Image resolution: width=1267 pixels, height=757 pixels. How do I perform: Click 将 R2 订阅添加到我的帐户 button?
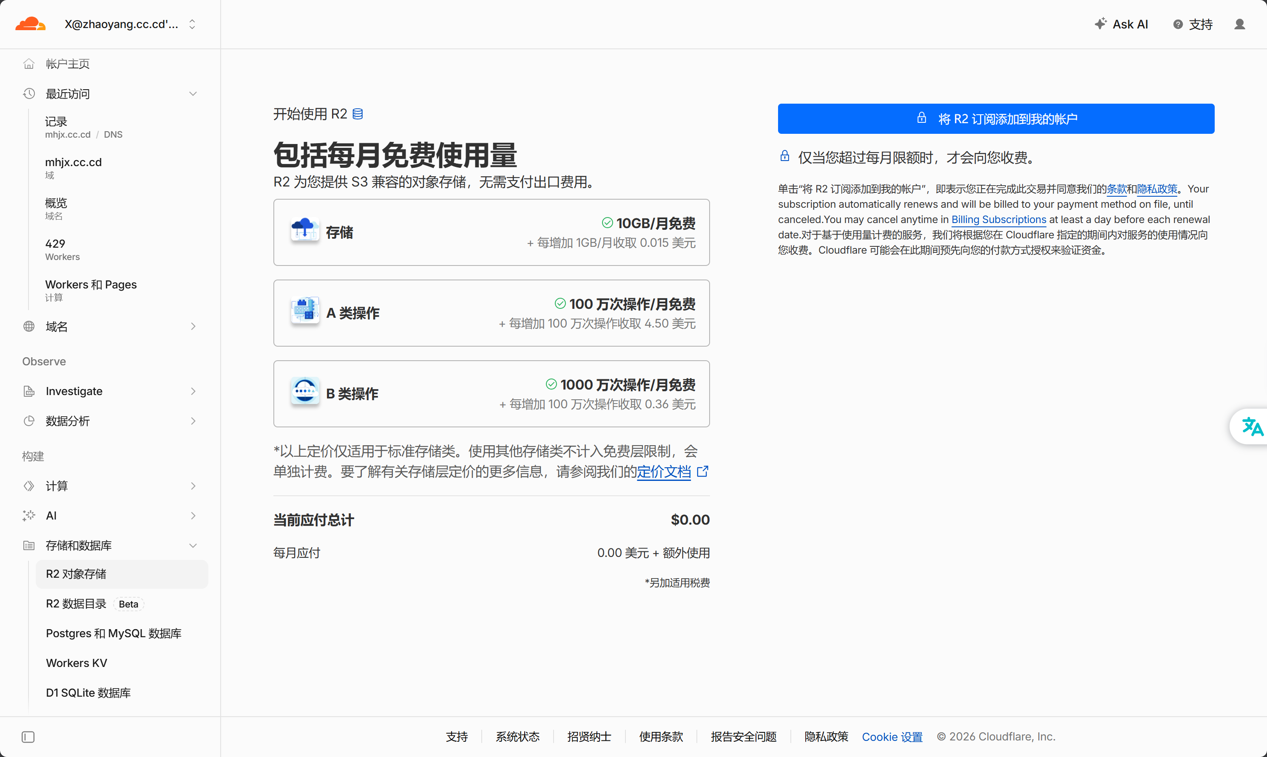(996, 119)
